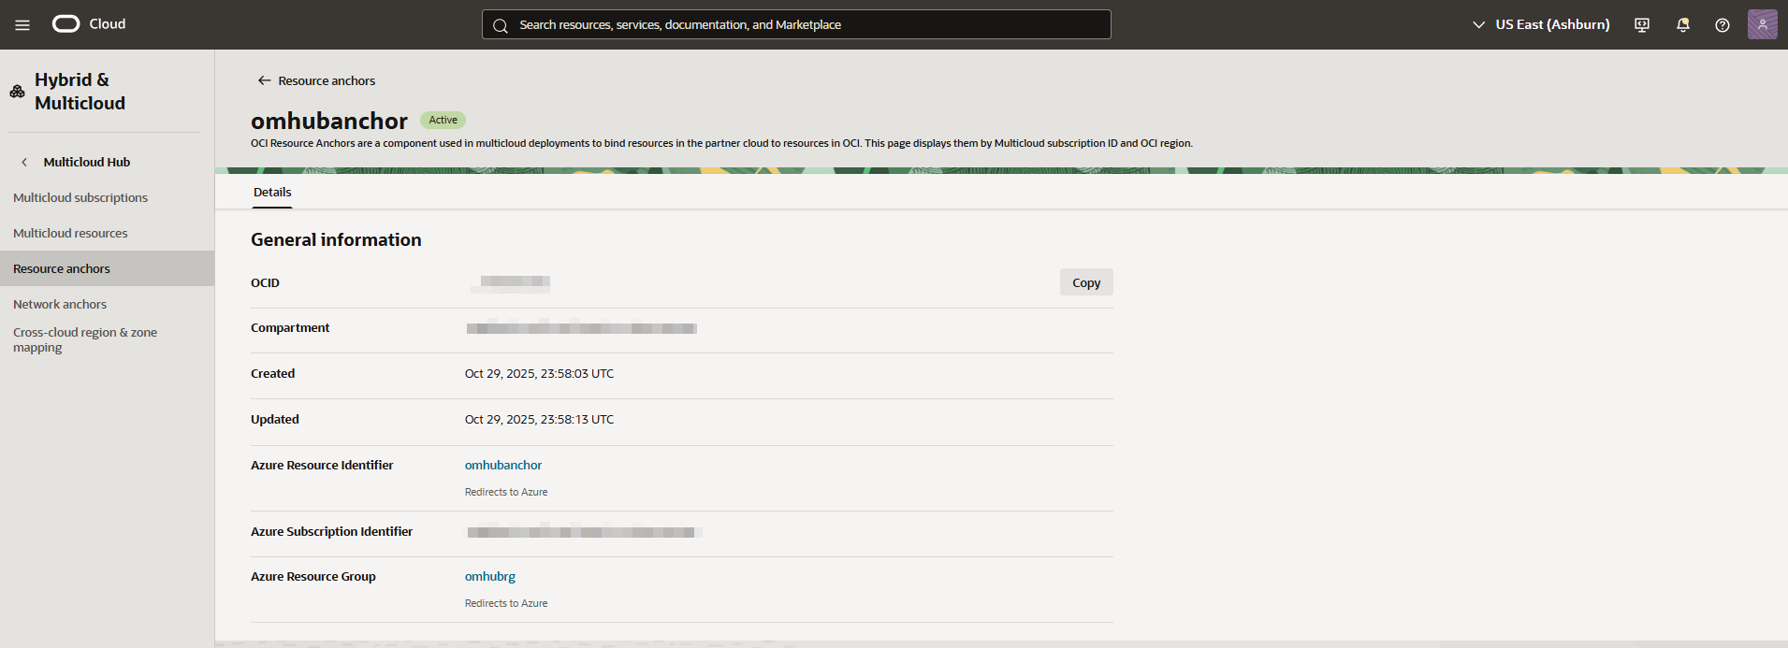Click the Updated label
This screenshot has width=1788, height=648.
coord(275,419)
